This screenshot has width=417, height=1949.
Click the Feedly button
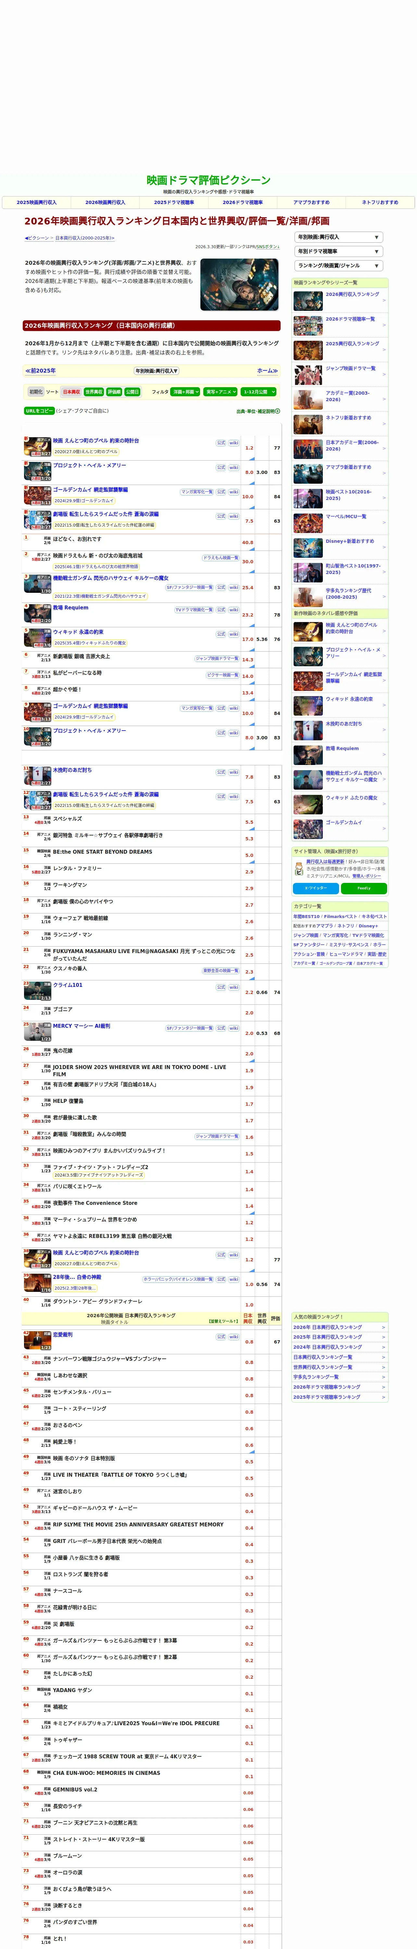click(x=364, y=888)
